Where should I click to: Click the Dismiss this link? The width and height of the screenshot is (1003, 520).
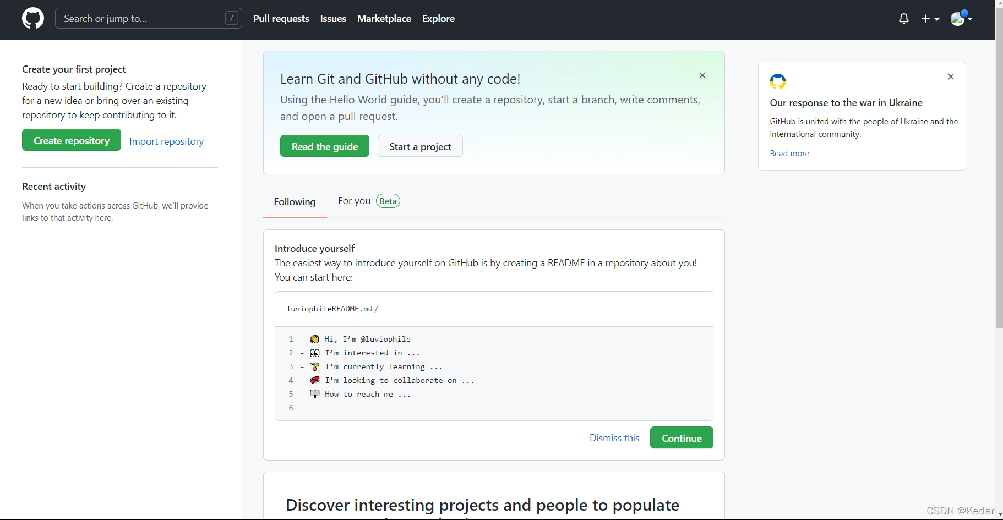point(614,438)
